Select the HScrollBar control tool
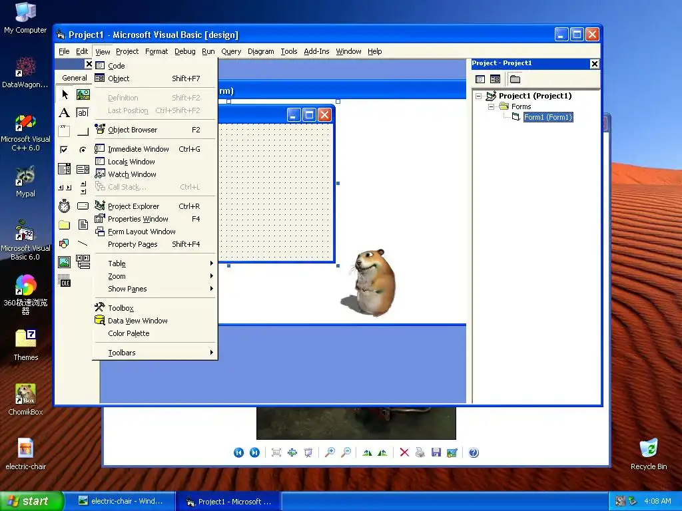The height and width of the screenshot is (511, 682). (65, 187)
